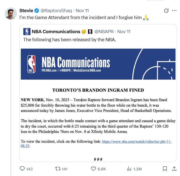This screenshot has height=176, width=180.
Task: Repost this tweet using the retweet icon
Action: 58,169
